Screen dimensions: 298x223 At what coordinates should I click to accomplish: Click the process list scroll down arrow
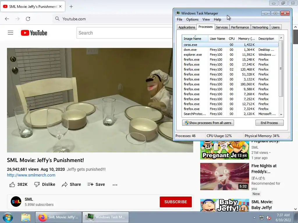(x=281, y=114)
